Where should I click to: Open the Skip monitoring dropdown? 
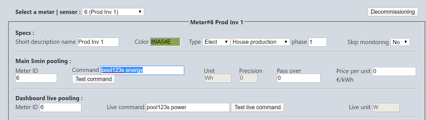coord(400,42)
